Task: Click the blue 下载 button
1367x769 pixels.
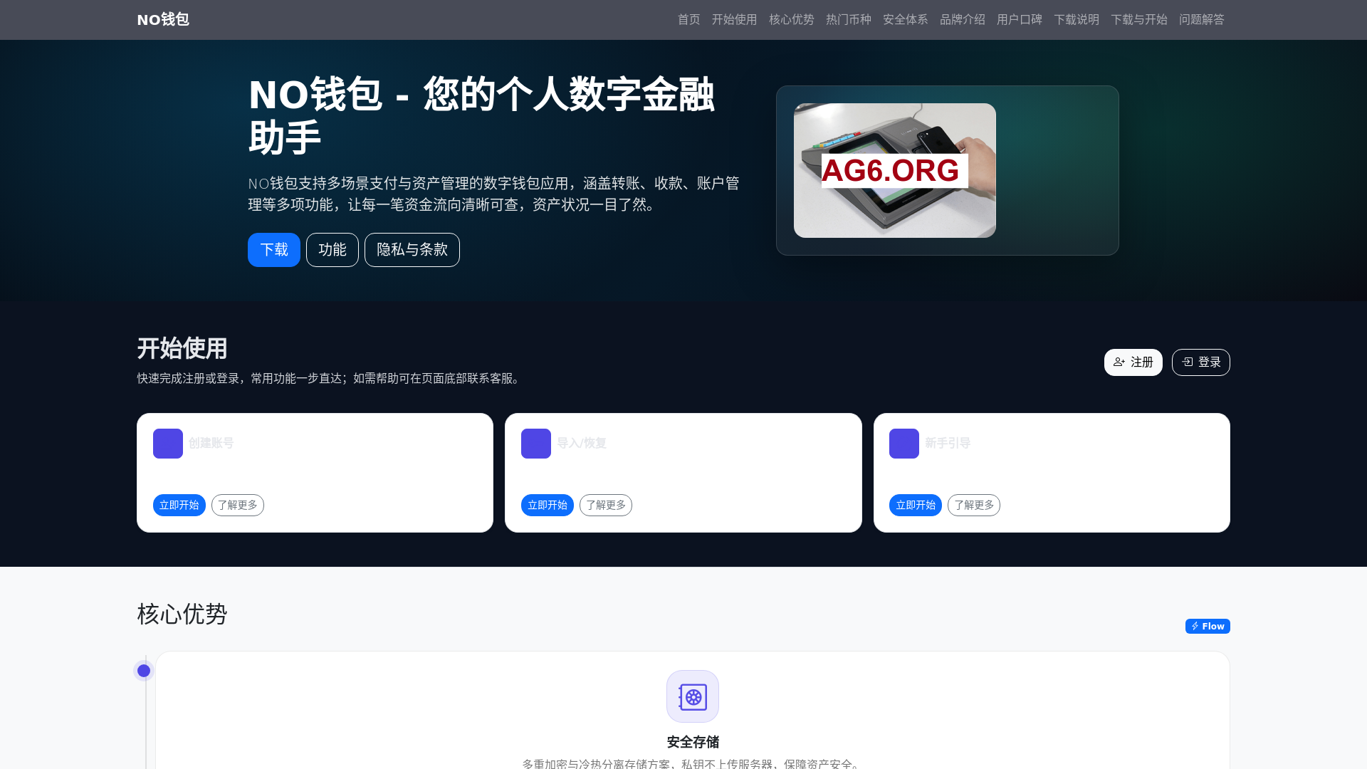Action: pos(274,250)
